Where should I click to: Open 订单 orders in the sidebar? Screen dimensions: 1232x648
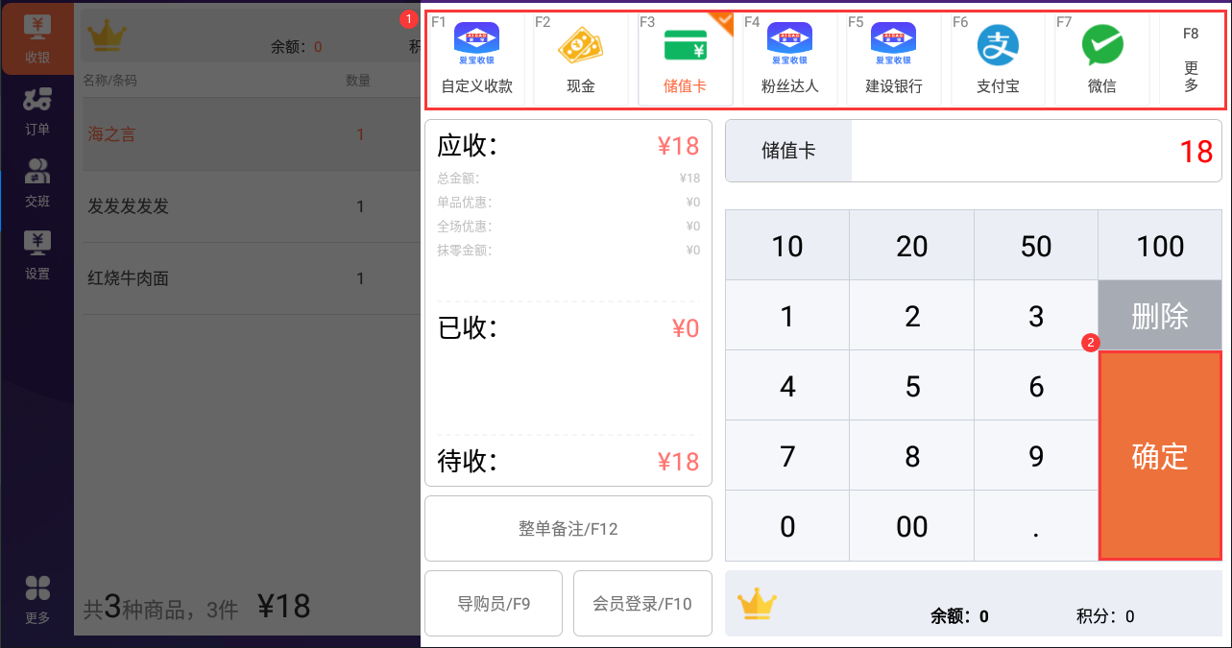(37, 110)
